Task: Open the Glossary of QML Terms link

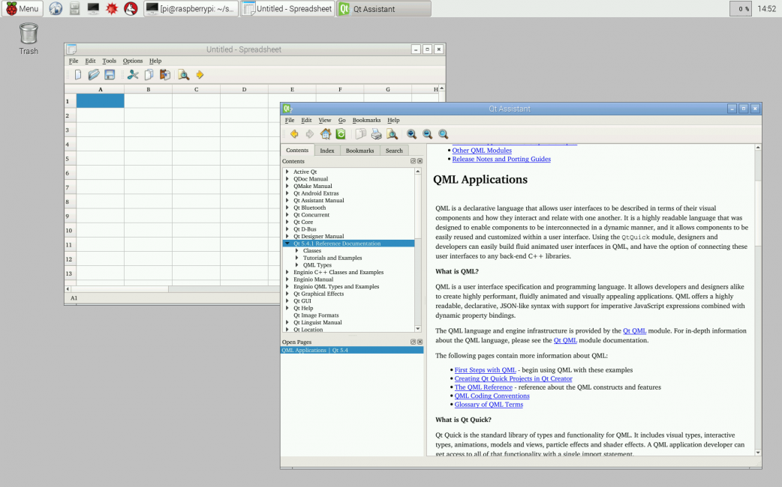Action: coord(489,405)
